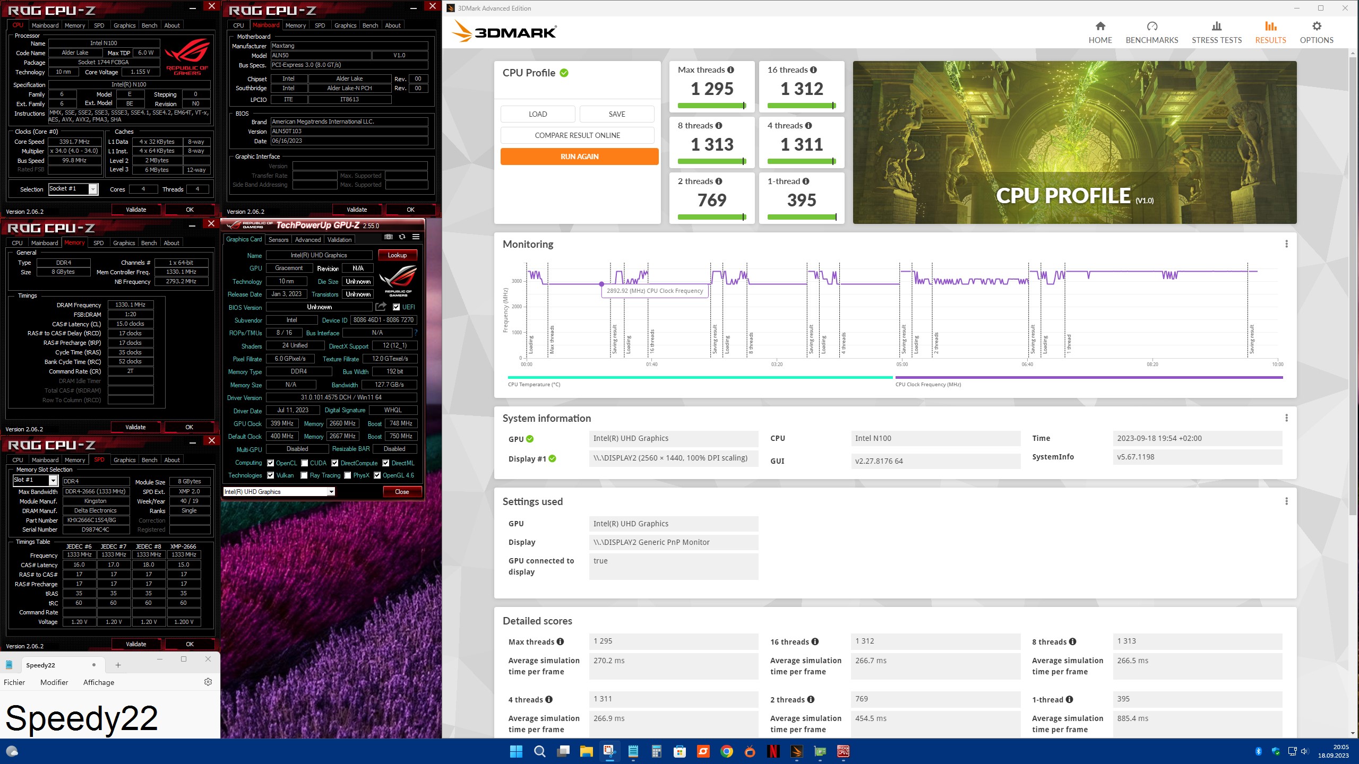Export GPU BIOS via share icon
The height and width of the screenshot is (764, 1359).
(381, 307)
